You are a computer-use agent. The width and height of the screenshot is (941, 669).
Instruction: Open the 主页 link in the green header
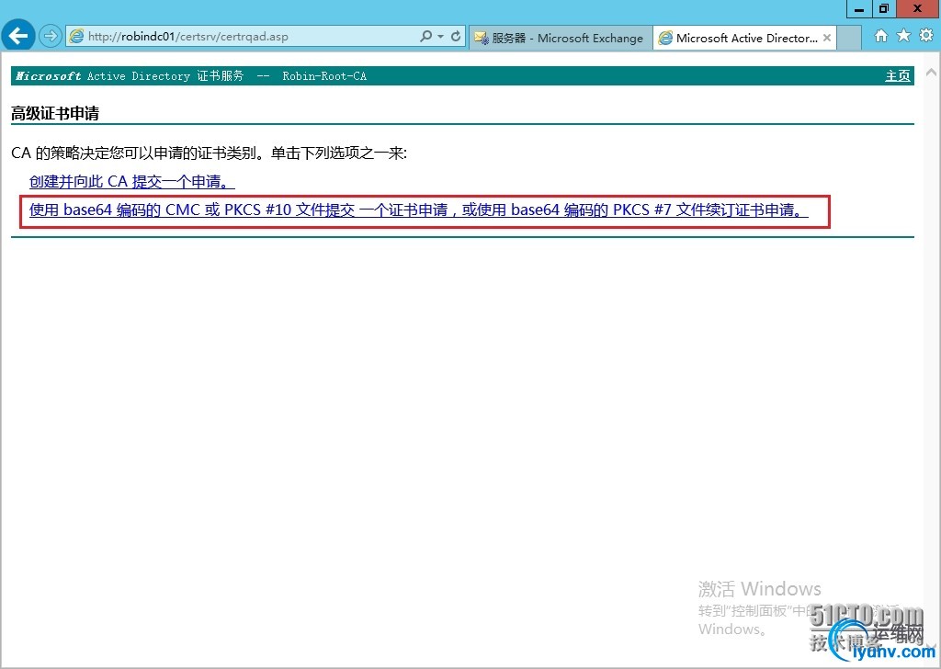[897, 75]
